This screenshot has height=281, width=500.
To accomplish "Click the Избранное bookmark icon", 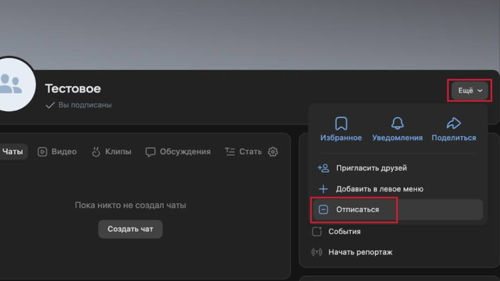I will click(x=341, y=123).
